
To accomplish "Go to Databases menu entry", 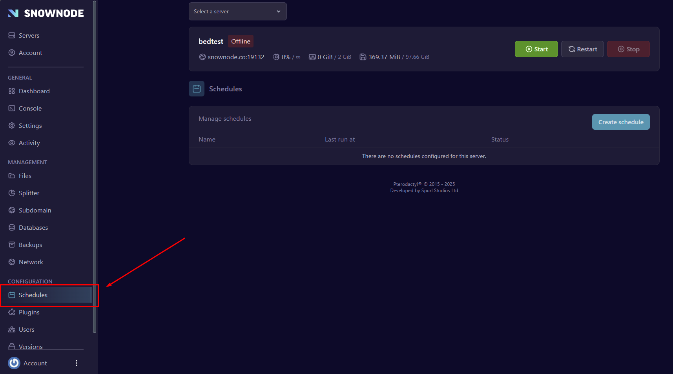I will pyautogui.click(x=33, y=227).
